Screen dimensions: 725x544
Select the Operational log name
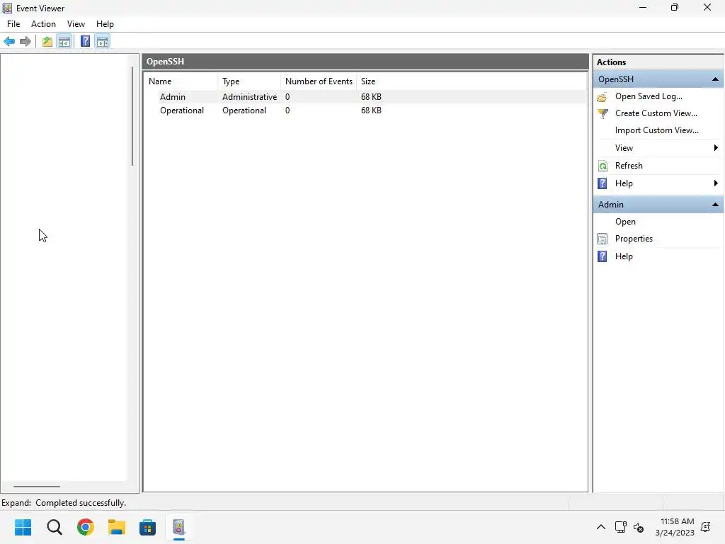182,110
